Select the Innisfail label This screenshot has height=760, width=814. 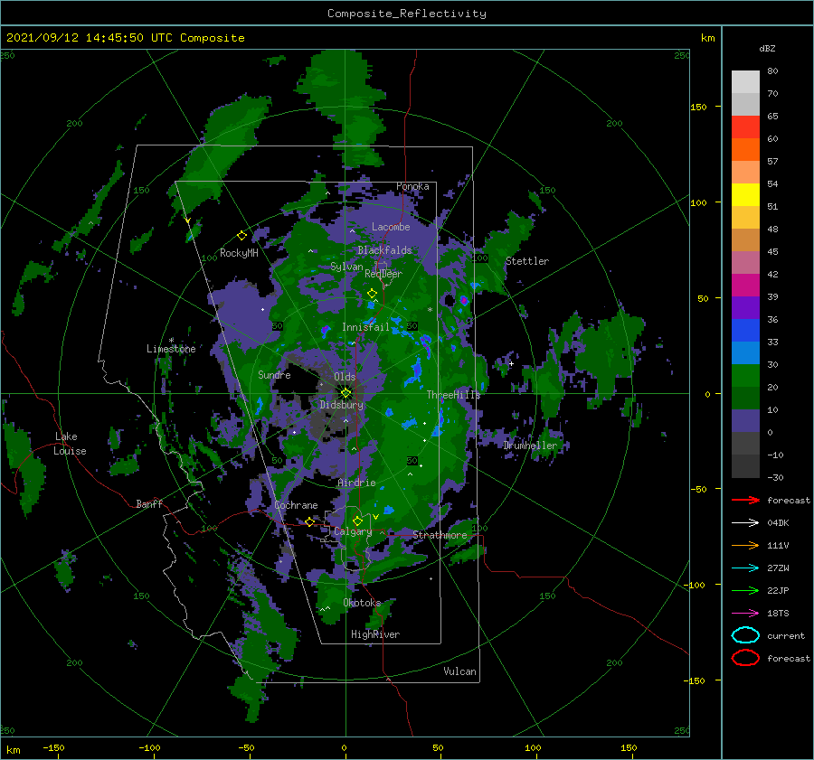pyautogui.click(x=365, y=327)
